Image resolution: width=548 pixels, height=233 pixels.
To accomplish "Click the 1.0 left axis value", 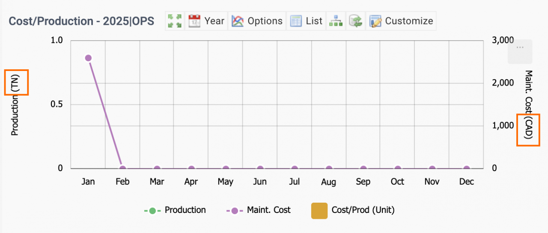I will click(57, 40).
